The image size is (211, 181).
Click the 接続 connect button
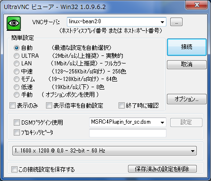[187, 47]
